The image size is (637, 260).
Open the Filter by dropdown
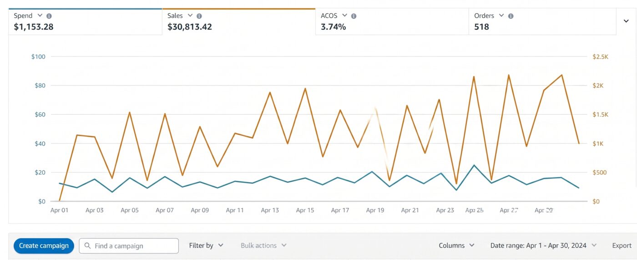tap(206, 245)
